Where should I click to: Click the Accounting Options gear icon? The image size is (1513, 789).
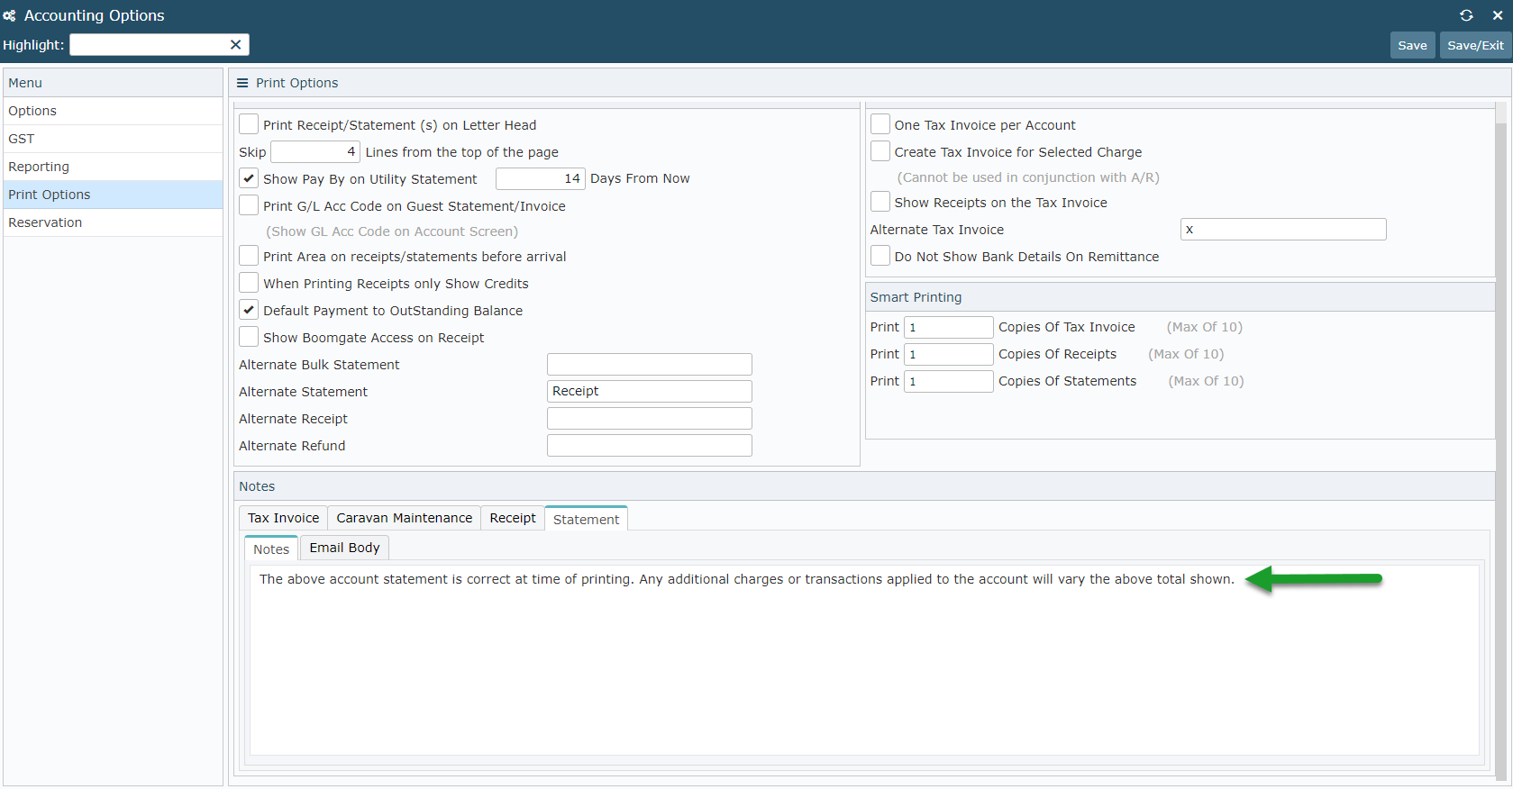click(10, 15)
